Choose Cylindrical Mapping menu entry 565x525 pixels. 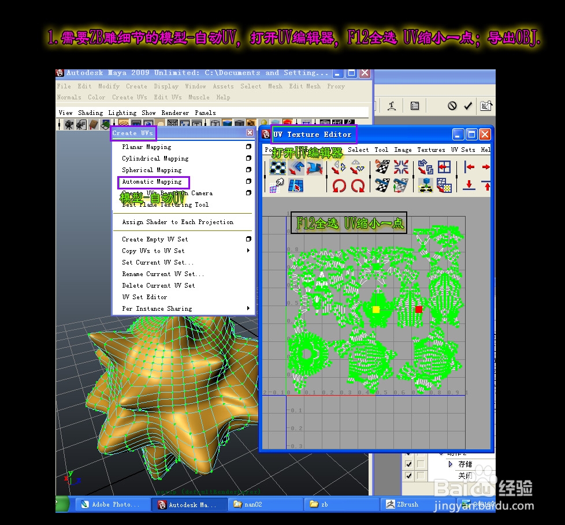[155, 158]
